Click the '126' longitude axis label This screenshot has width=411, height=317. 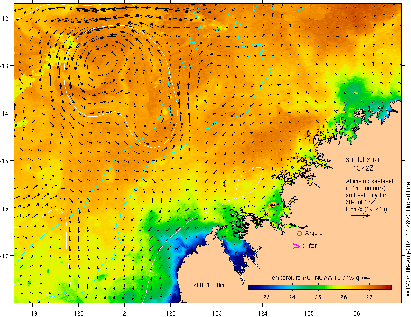355,313
